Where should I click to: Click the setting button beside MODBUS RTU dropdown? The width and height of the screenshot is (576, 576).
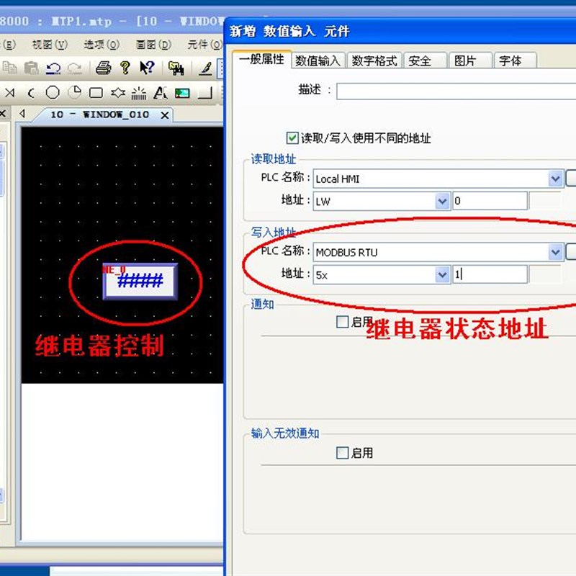click(571, 251)
